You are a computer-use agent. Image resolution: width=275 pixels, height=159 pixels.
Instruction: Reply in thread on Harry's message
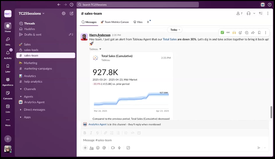point(247,33)
